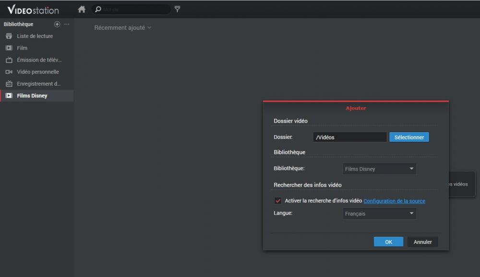Screen dimensions: 480x277
Task: Uncheck Activer la recherche d'infos vidéo
Action: [278, 201]
